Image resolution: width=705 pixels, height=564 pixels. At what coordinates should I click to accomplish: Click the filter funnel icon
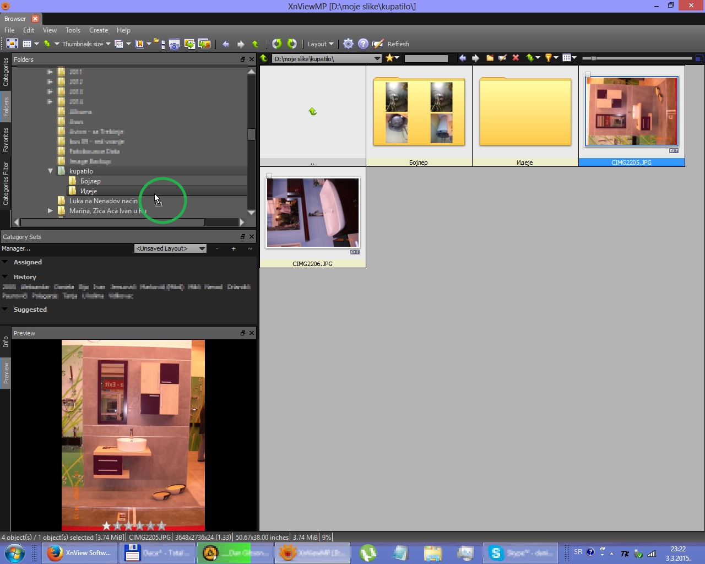point(549,58)
